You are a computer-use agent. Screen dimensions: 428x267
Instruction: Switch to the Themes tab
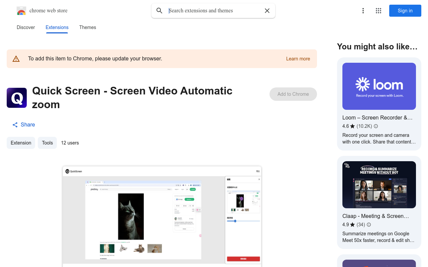click(x=88, y=27)
